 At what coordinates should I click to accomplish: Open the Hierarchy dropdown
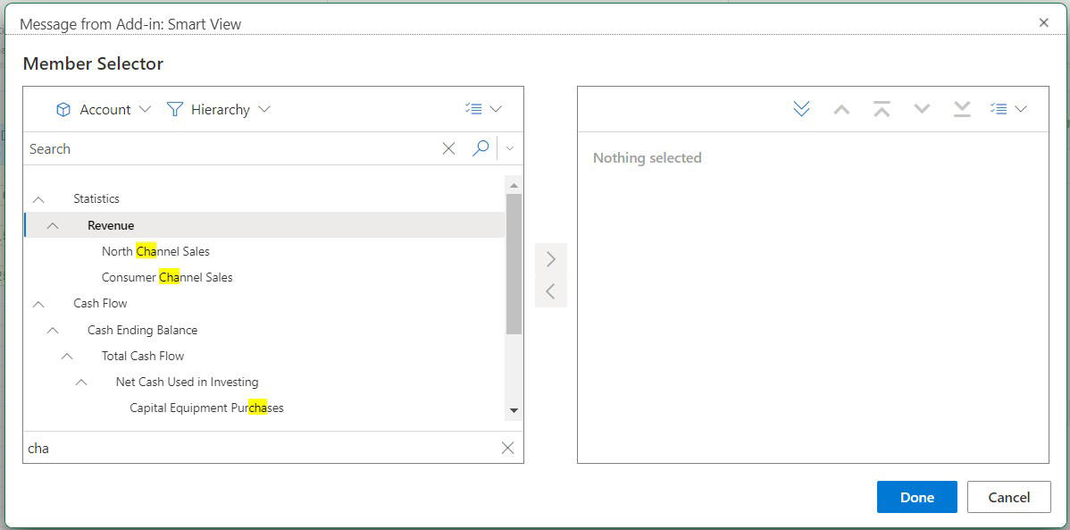click(x=264, y=109)
